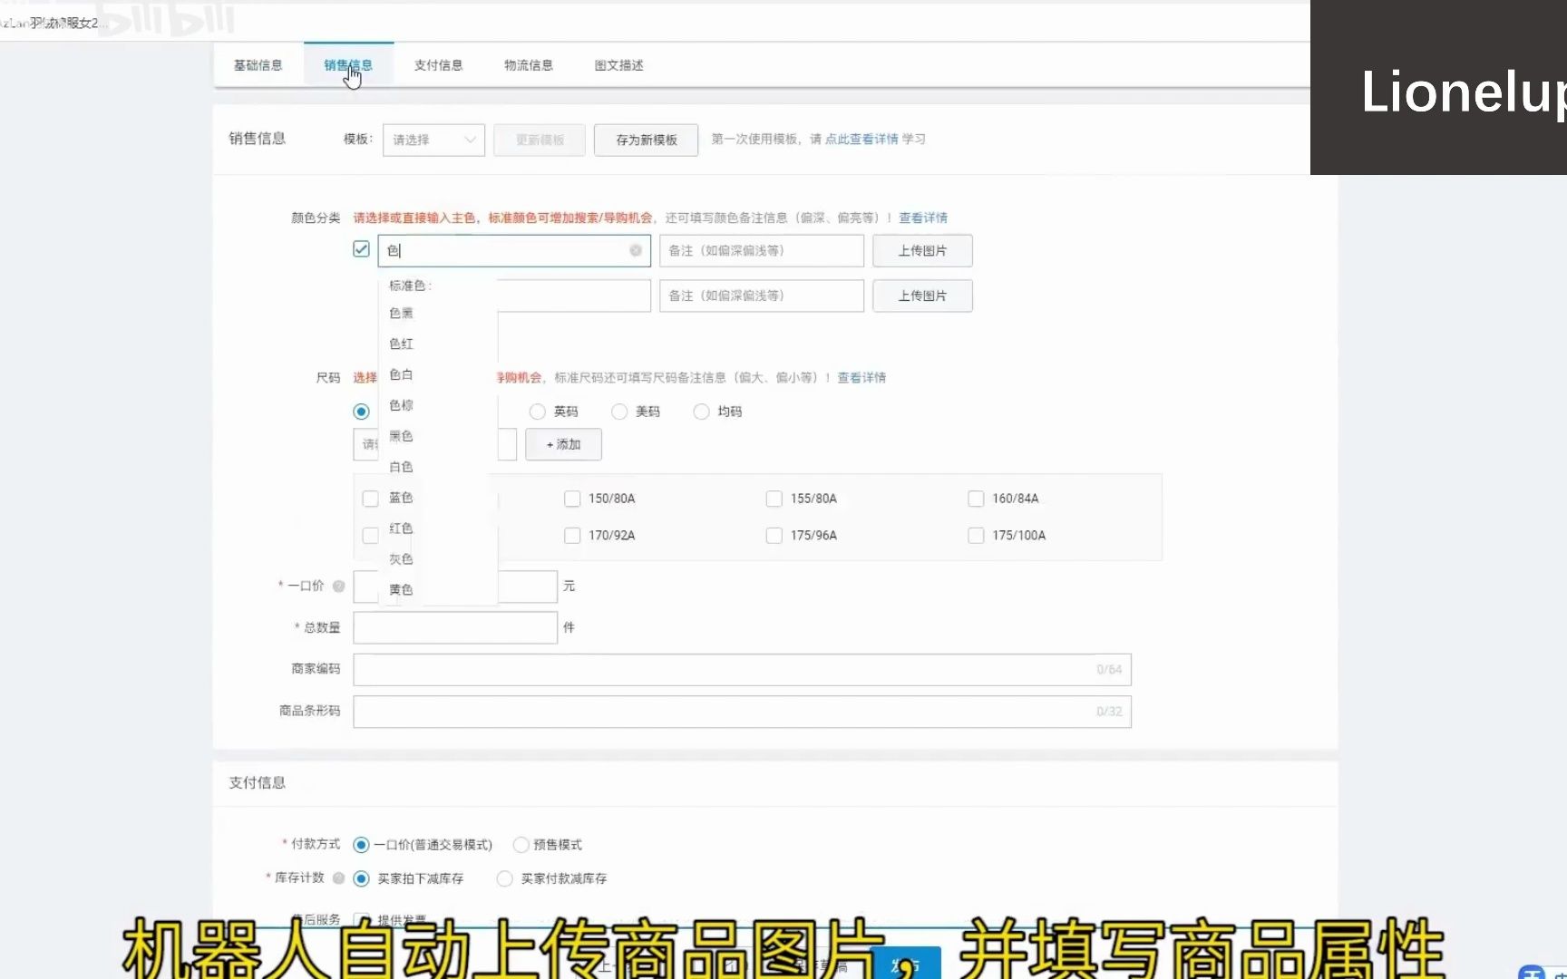Screen dimensions: 1567x979
Task: Click the help icon beside 一口价
Action: point(338,586)
